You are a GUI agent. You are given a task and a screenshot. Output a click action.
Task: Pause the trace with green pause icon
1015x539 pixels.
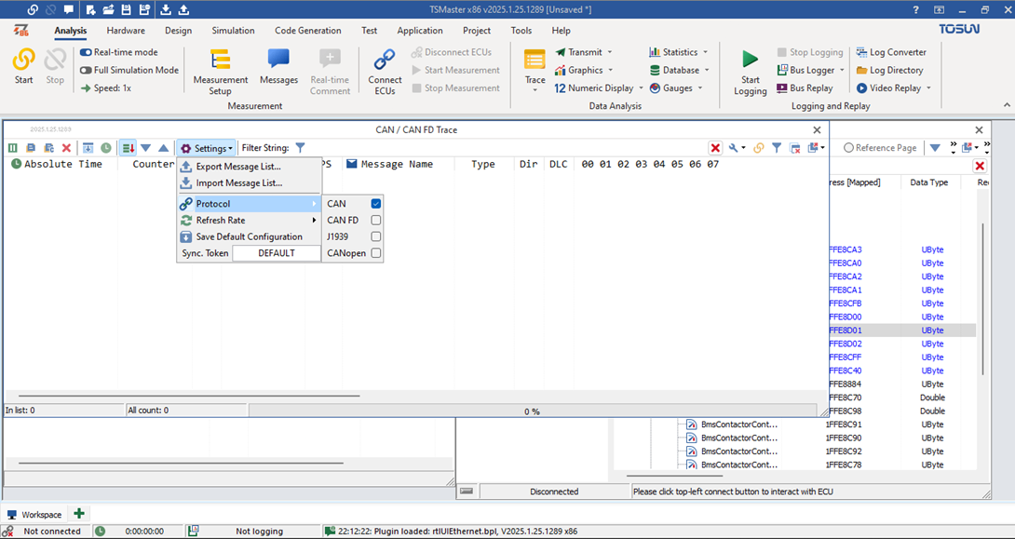(x=13, y=148)
